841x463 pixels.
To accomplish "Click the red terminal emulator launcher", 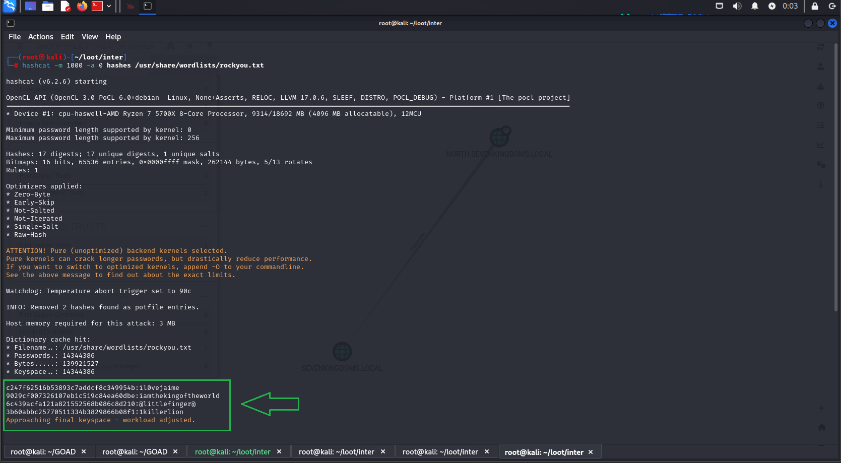I will click(x=97, y=6).
